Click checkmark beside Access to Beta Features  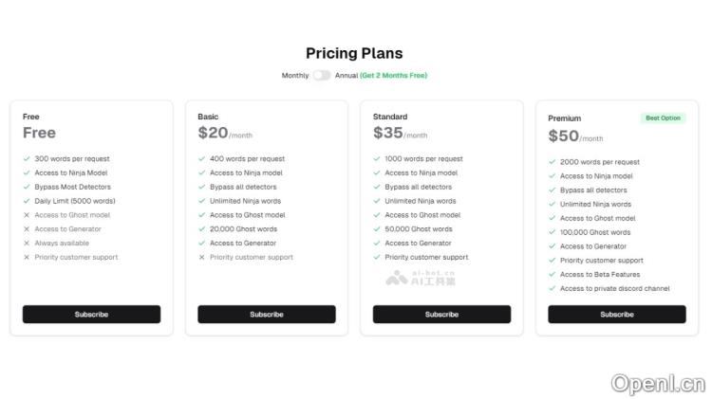[553, 275]
